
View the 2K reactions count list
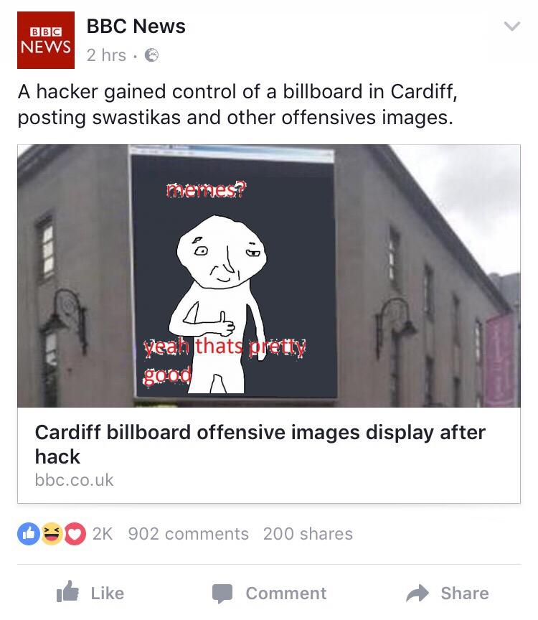[x=103, y=534]
